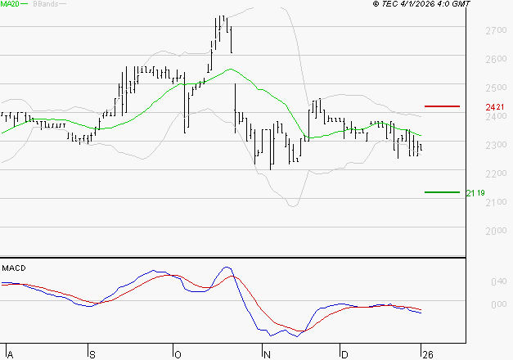Viewport: 513px width, 360px height.
Task: Click the MACD 000 axis label
Action: click(x=499, y=304)
